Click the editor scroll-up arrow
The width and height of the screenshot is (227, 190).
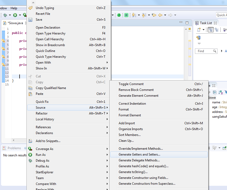(x=186, y=29)
